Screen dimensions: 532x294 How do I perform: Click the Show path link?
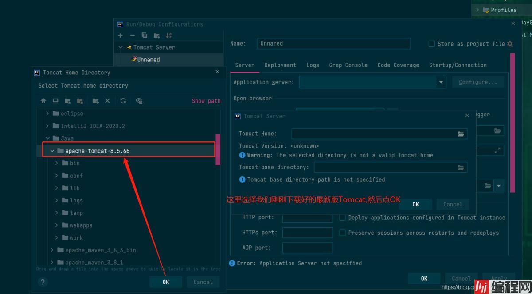(206, 101)
